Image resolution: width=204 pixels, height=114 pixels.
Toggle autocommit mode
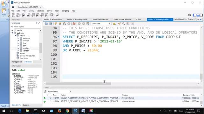click(x=88, y=24)
